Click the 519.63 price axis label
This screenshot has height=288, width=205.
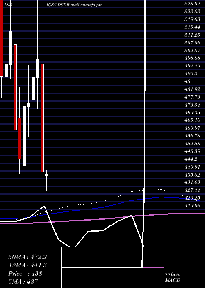tap(192, 19)
